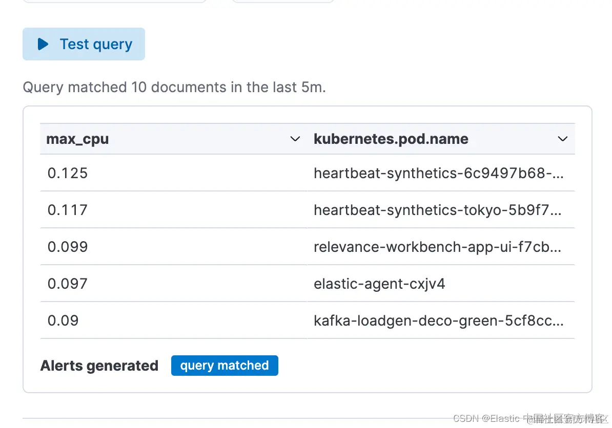Select the kubernetes.pod.name column header label
The image size is (612, 428).
tap(391, 139)
